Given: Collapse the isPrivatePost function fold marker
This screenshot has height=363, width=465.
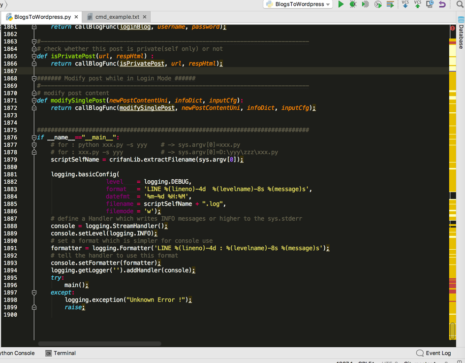Looking at the screenshot, I should click(34, 56).
